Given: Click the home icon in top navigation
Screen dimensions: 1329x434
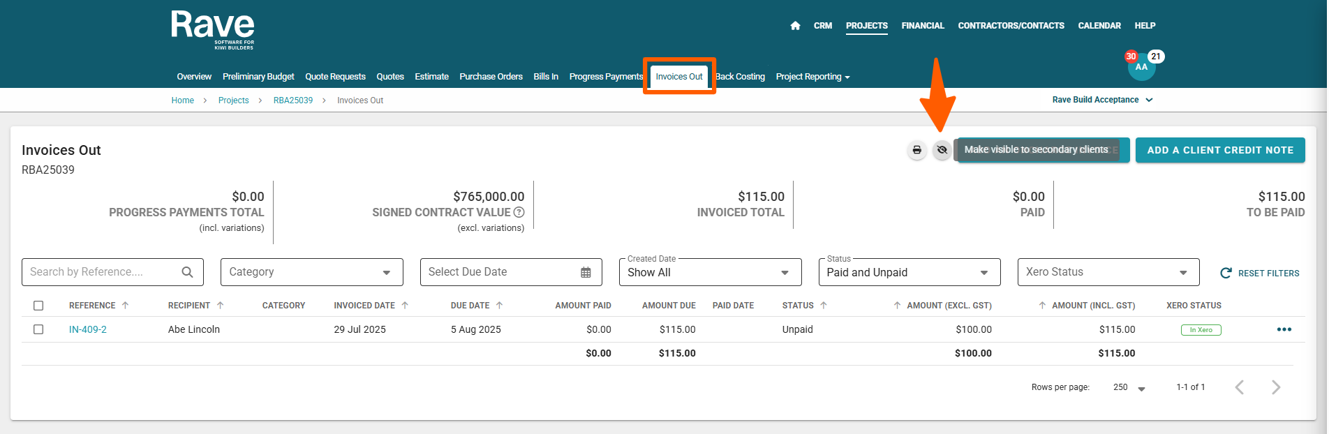Looking at the screenshot, I should 795,26.
